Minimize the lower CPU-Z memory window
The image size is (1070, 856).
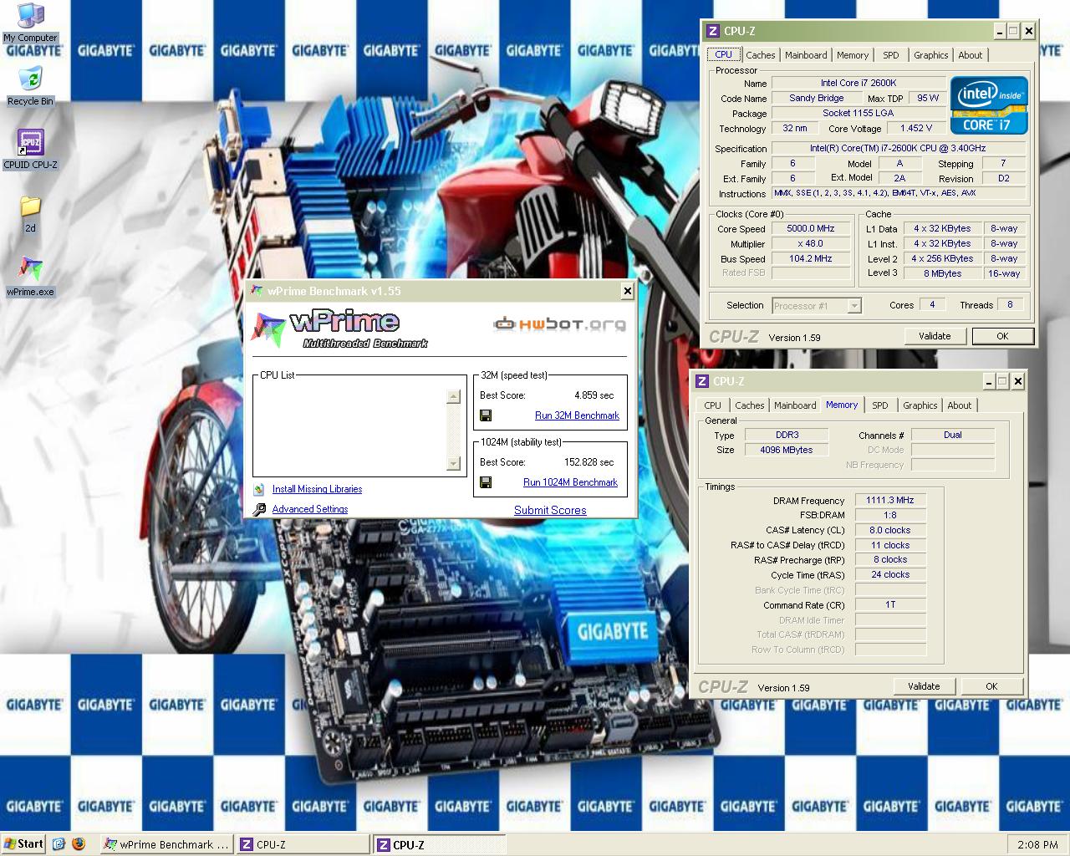pyautogui.click(x=989, y=381)
